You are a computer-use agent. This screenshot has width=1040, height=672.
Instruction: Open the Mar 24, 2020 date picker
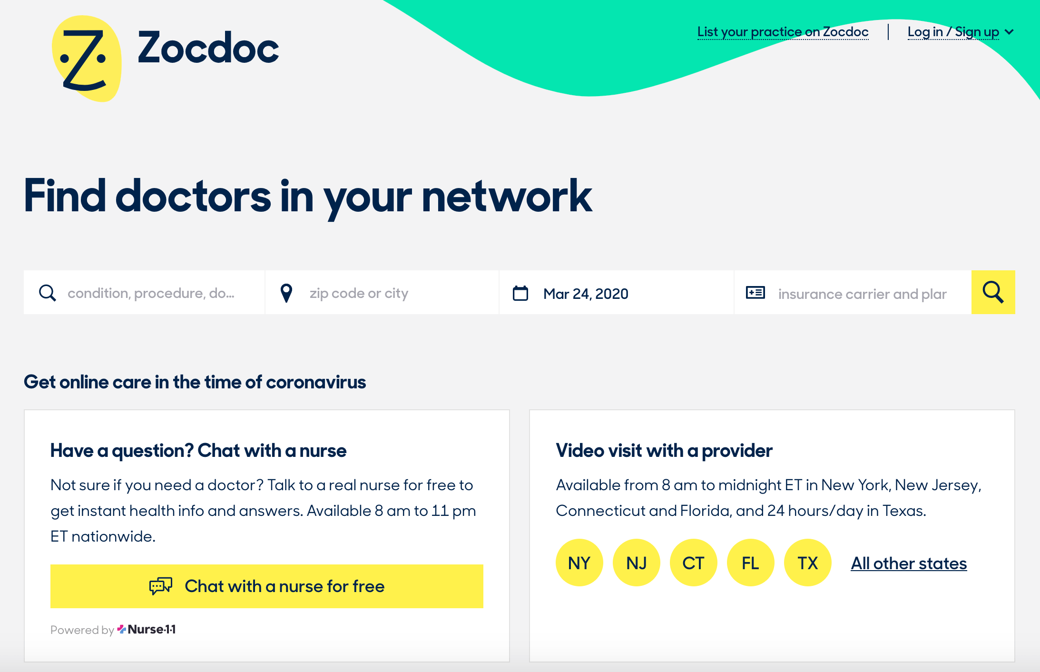pyautogui.click(x=616, y=292)
